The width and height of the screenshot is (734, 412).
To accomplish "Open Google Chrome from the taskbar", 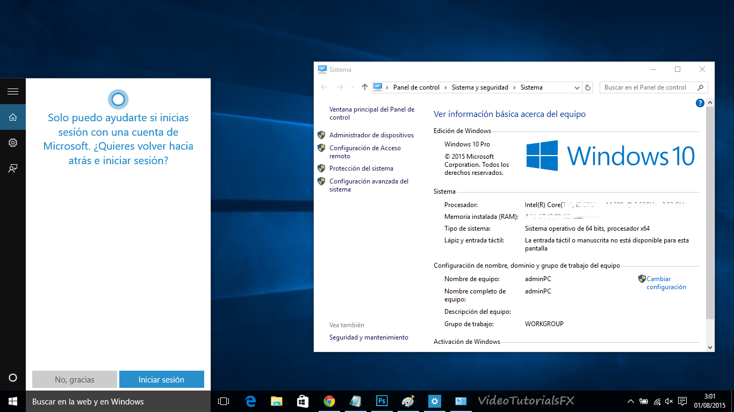I will tap(329, 401).
